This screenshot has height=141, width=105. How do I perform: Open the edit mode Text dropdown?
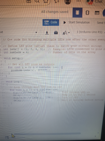(19, 32)
